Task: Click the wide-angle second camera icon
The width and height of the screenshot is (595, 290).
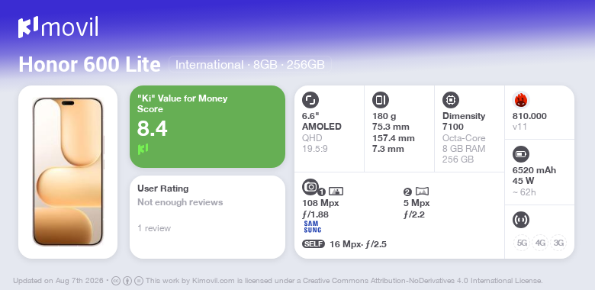Action: [422, 192]
